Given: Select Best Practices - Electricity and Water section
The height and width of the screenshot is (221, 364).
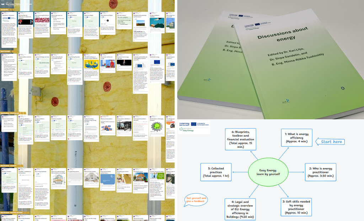Looking at the screenshot, I should (x=11, y=212).
